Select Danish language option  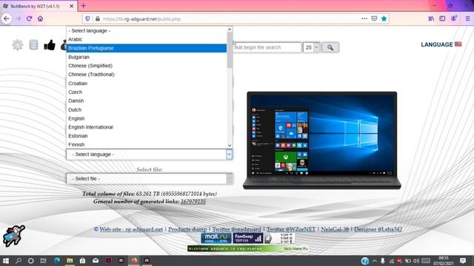[147, 100]
